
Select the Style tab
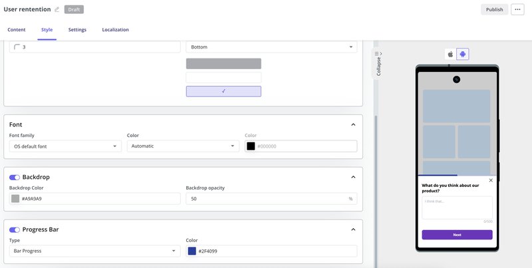47,30
